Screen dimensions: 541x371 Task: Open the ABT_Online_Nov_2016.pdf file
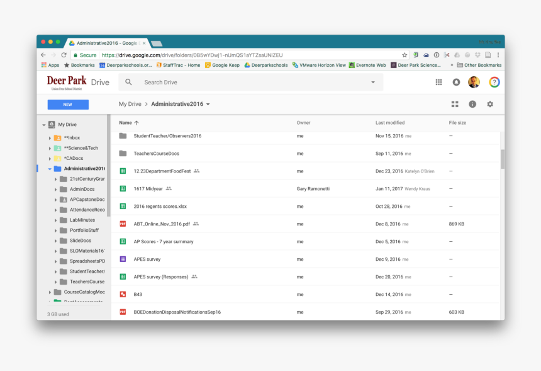click(x=162, y=224)
